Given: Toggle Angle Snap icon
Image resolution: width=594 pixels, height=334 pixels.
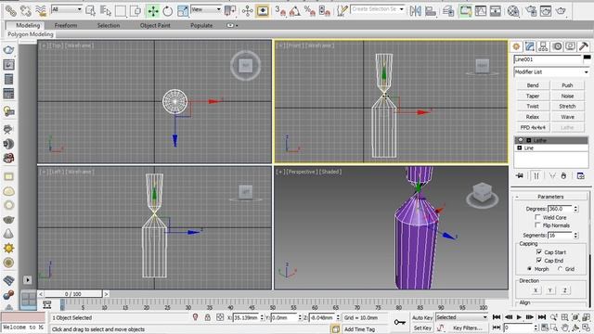Looking at the screenshot, I should pos(295,11).
